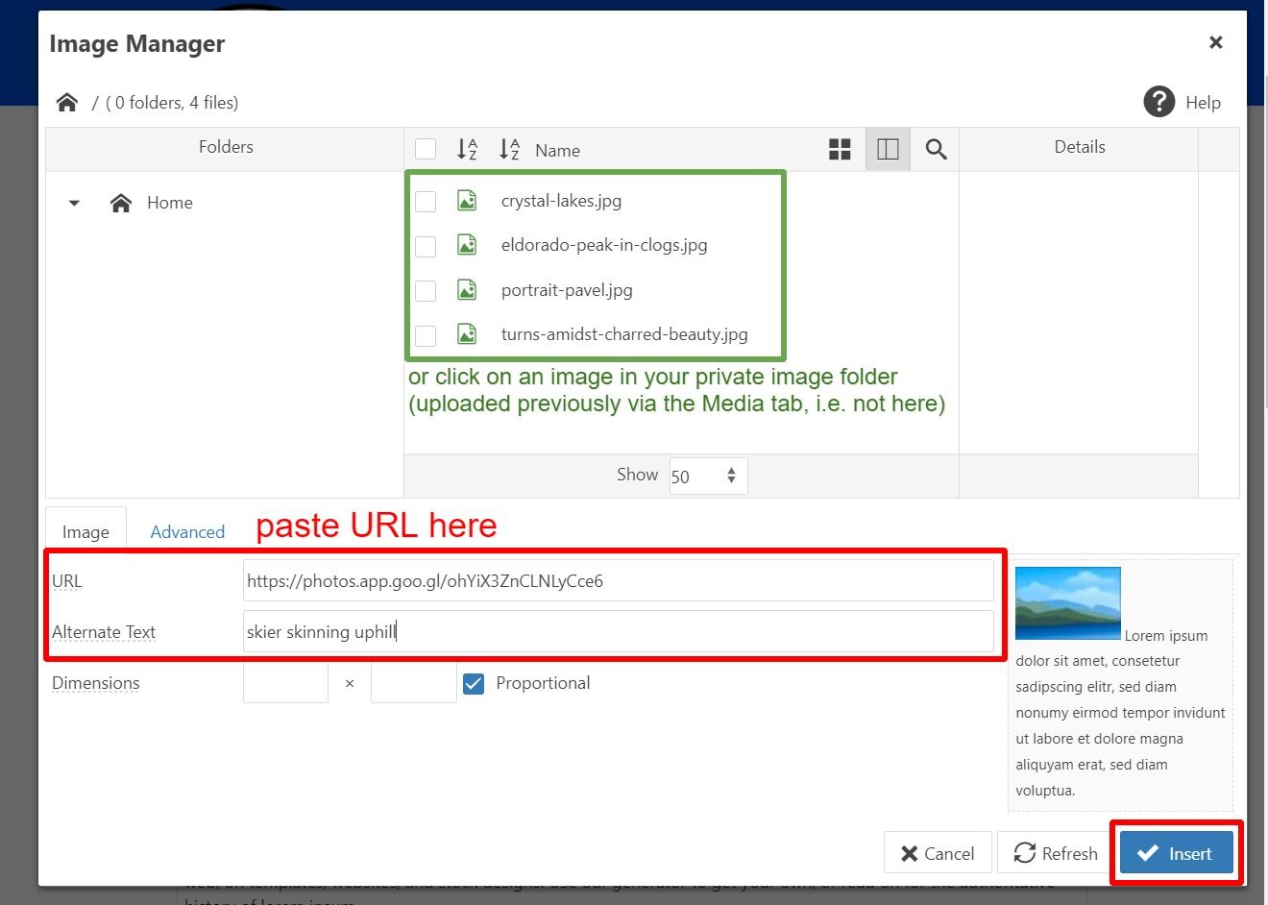Image resolution: width=1268 pixels, height=905 pixels.
Task: Select file name crystal-lakes.jpg
Action: pos(561,201)
